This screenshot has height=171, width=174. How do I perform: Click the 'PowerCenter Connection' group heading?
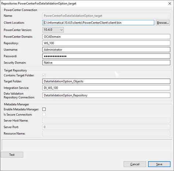(x=21, y=10)
